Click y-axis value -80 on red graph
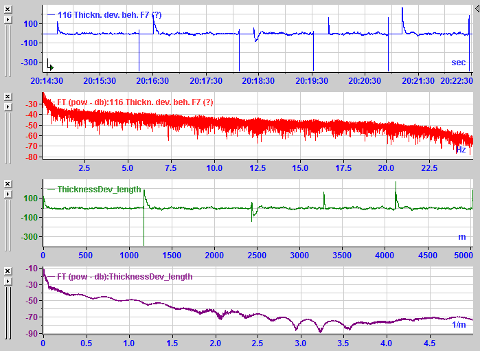Viewport: 480px width, 351px height. click(x=31, y=157)
